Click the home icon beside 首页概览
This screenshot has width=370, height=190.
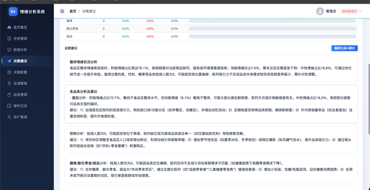[x=9, y=27]
